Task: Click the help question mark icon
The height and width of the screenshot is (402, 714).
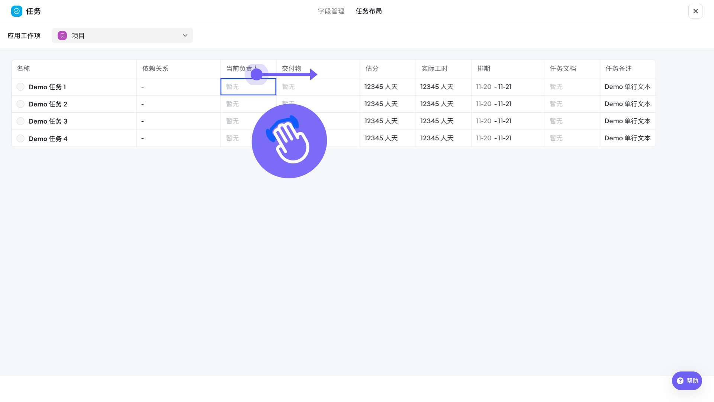Action: coord(680,381)
